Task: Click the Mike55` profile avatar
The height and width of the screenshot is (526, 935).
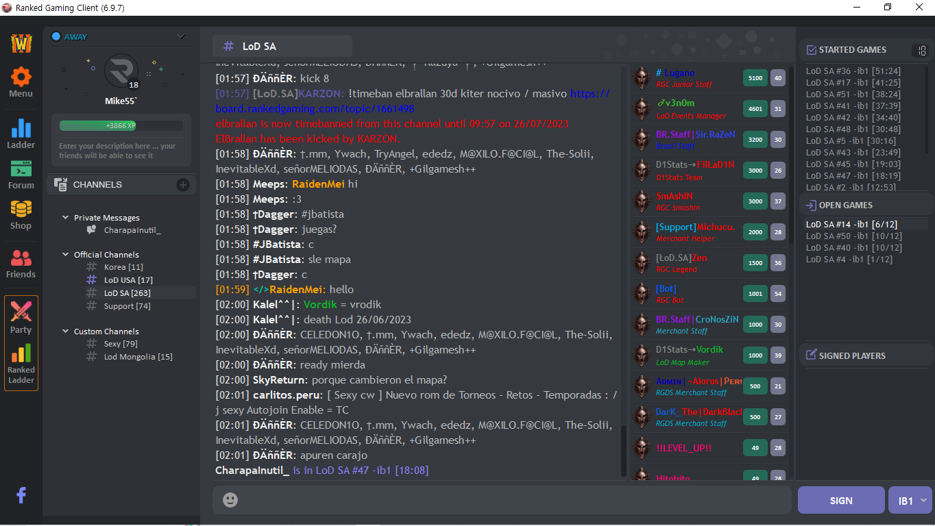Action: coord(121,71)
